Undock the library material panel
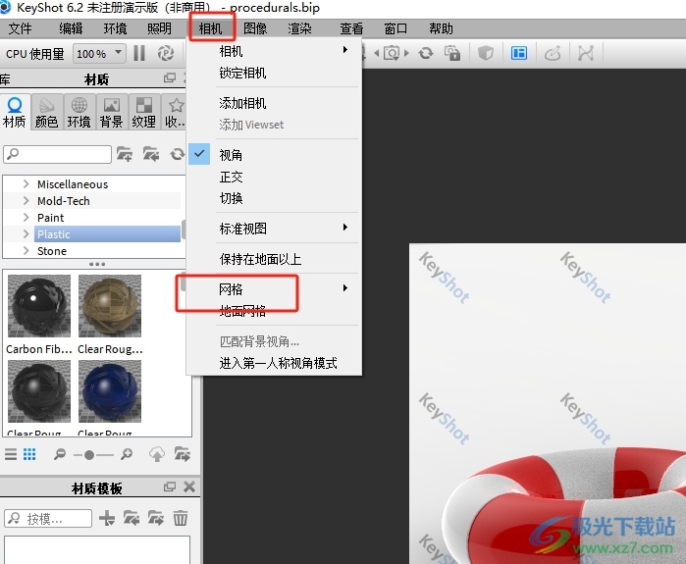The image size is (686, 564). 170,77
